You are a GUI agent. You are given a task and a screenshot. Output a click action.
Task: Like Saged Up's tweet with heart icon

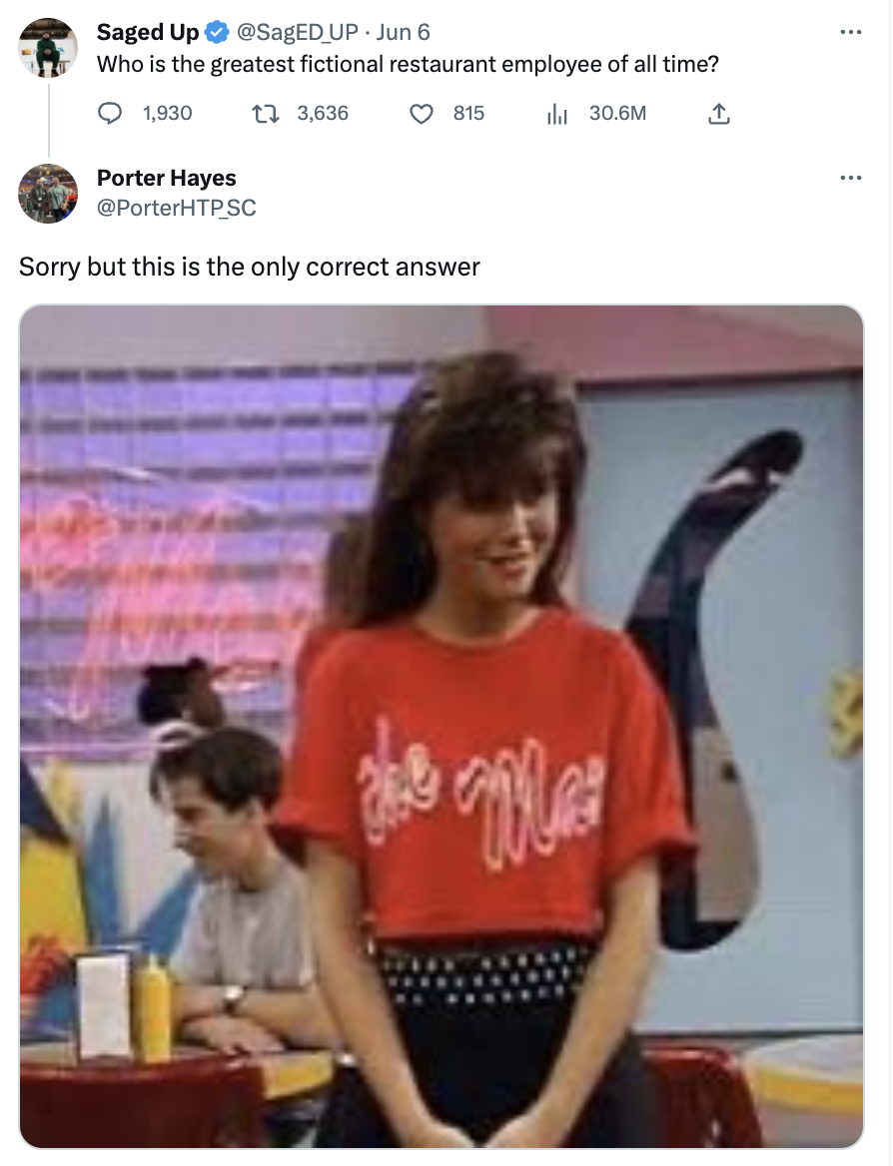[422, 114]
